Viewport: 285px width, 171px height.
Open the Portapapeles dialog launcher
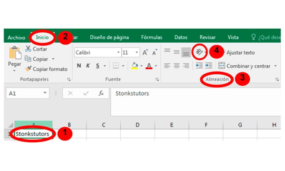[69, 79]
